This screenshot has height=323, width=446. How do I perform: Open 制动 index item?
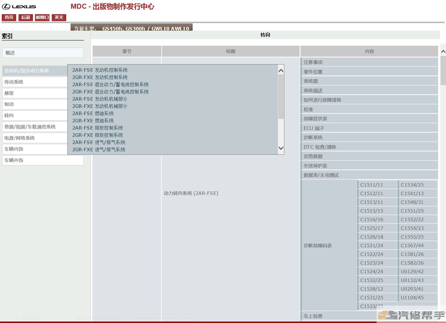point(35,104)
